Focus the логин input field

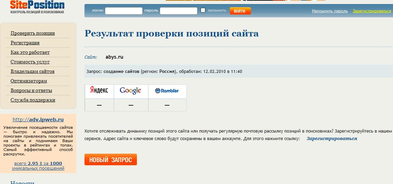[124, 11]
